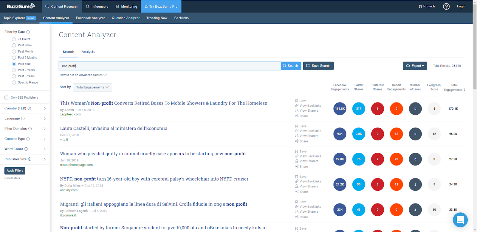477x232 pixels.
Task: Click the Reset Filters link
Action: click(x=12, y=178)
